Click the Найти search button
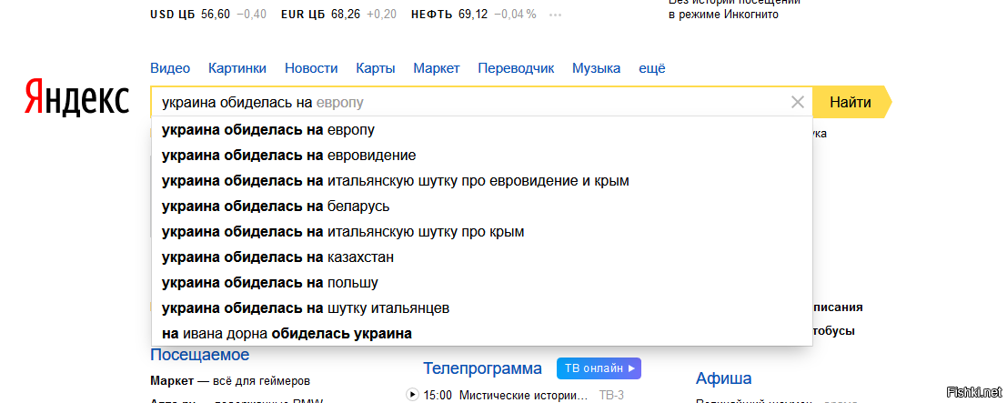 (x=851, y=102)
